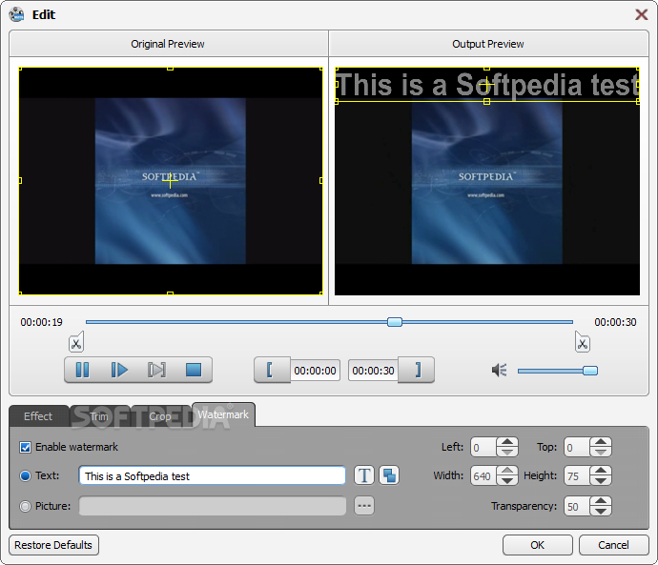Click the total duration label 00:00:30
Viewport: 658px width, 565px height.
point(615,322)
